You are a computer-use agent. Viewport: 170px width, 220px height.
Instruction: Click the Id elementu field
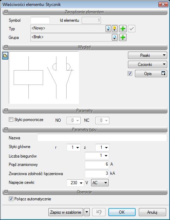click(x=91, y=20)
